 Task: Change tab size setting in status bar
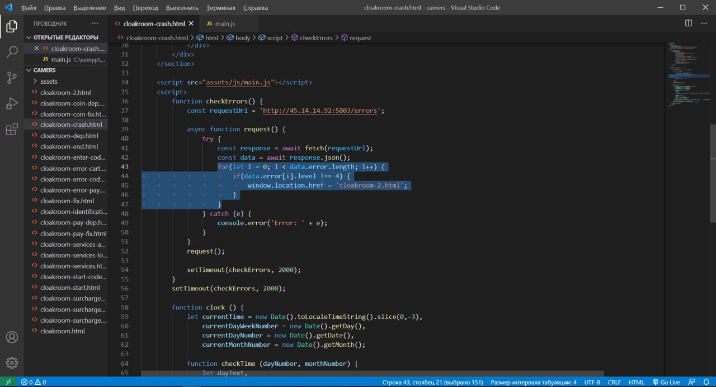click(x=533, y=382)
